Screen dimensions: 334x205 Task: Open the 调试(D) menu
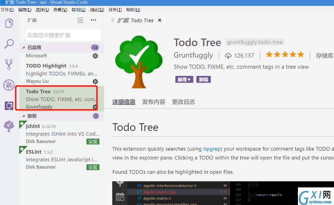pyautogui.click(x=97, y=10)
